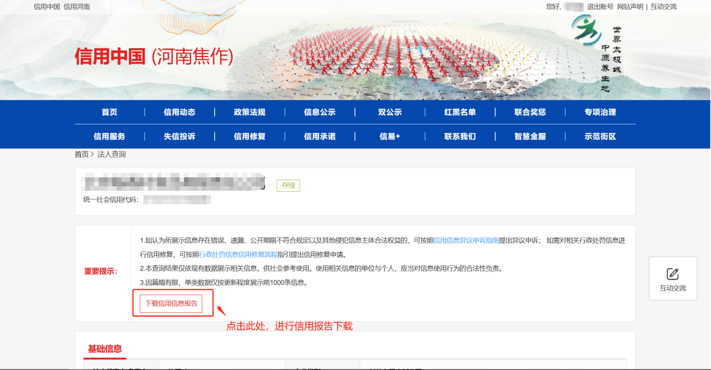Open the 联合奖惩 menu item
Image resolution: width=711 pixels, height=370 pixels.
[x=530, y=112]
